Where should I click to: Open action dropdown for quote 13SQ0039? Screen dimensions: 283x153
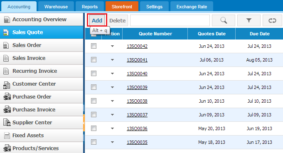click(x=112, y=87)
